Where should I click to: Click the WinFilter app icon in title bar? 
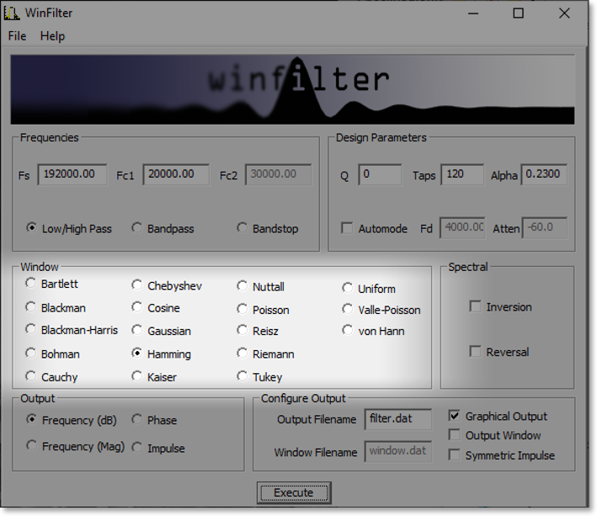pyautogui.click(x=12, y=13)
